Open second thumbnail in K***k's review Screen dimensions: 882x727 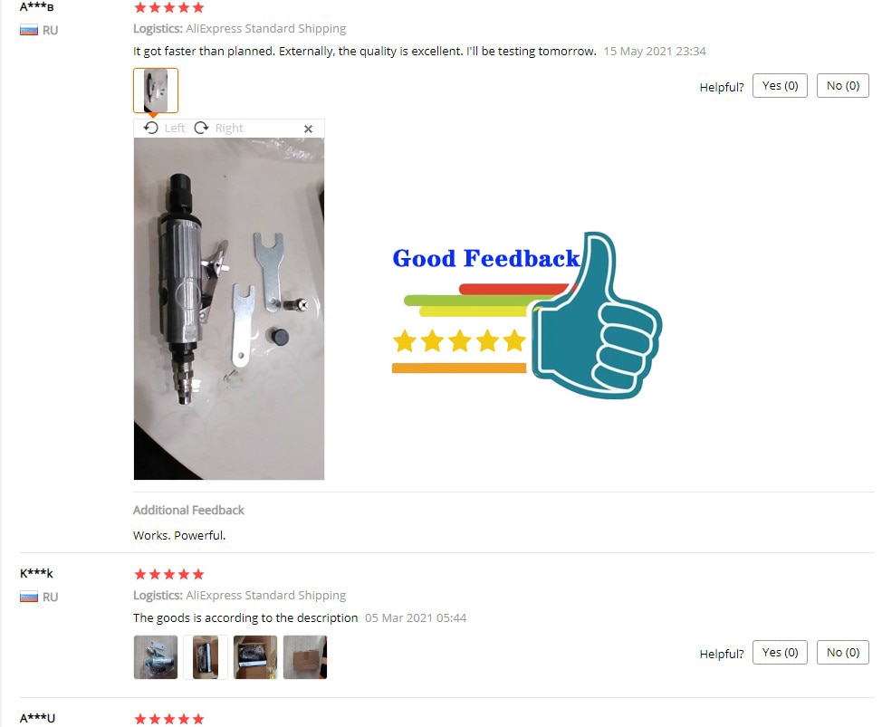tap(206, 657)
